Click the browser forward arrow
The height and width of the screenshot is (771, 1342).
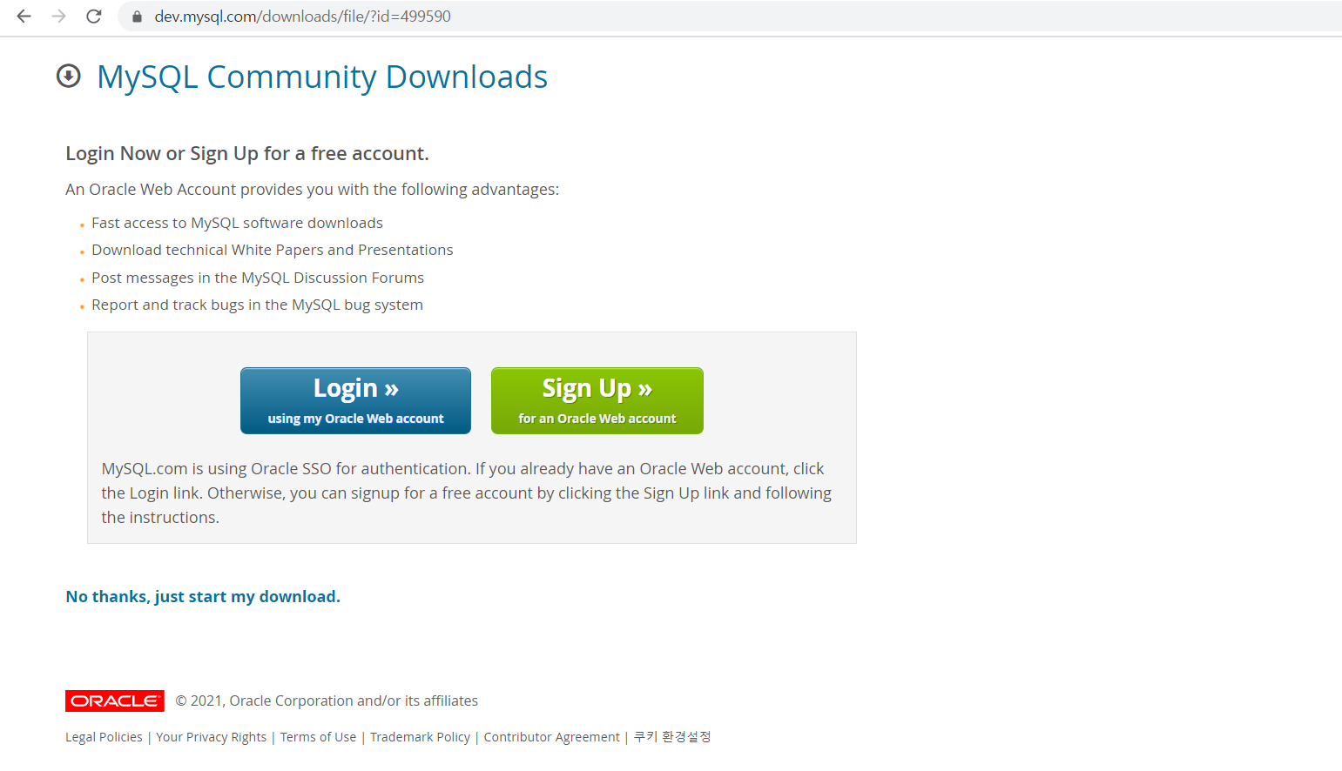(x=58, y=16)
